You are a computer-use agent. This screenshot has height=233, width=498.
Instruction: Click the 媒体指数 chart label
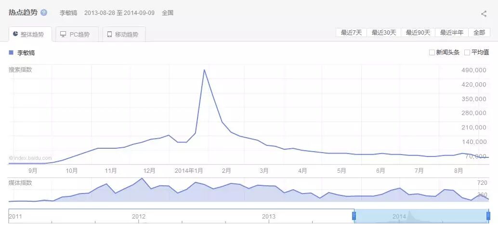click(20, 183)
